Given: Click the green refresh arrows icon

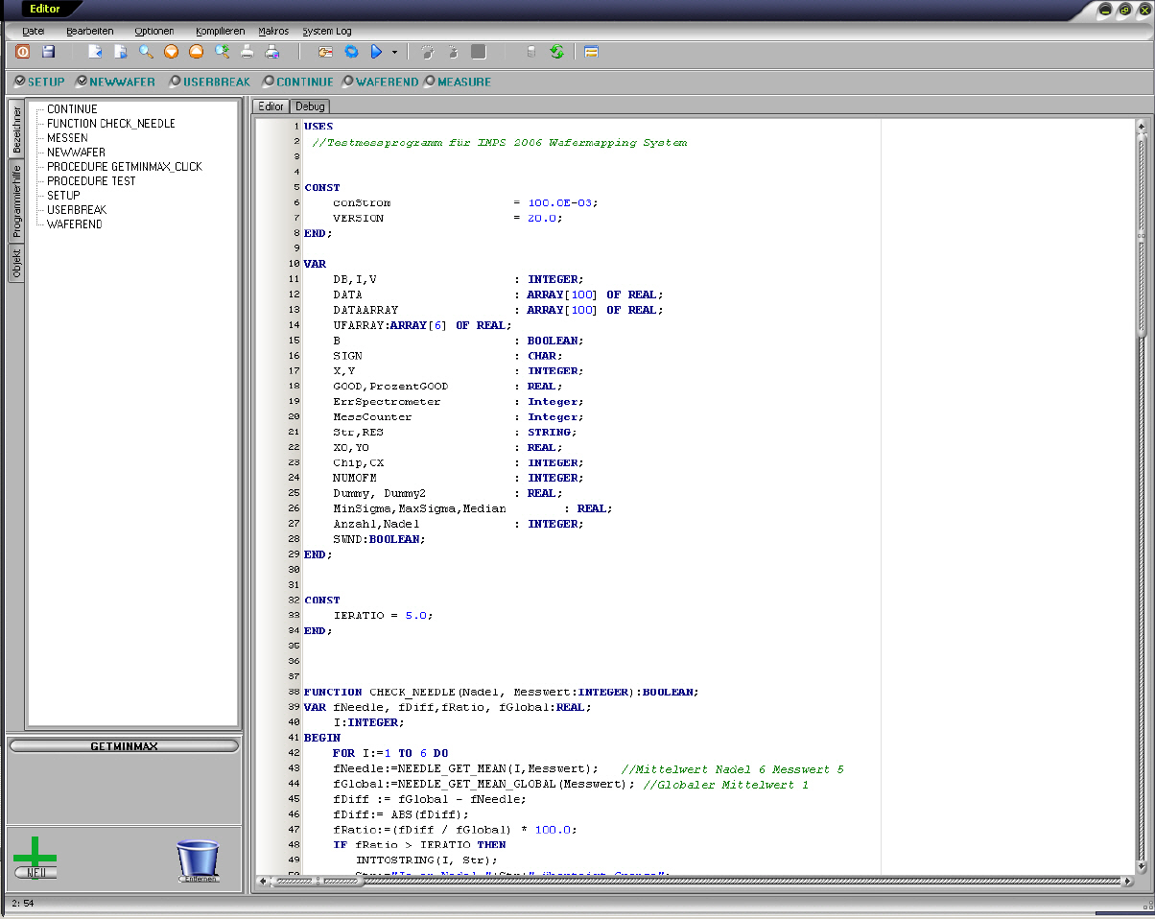Looking at the screenshot, I should pos(557,52).
